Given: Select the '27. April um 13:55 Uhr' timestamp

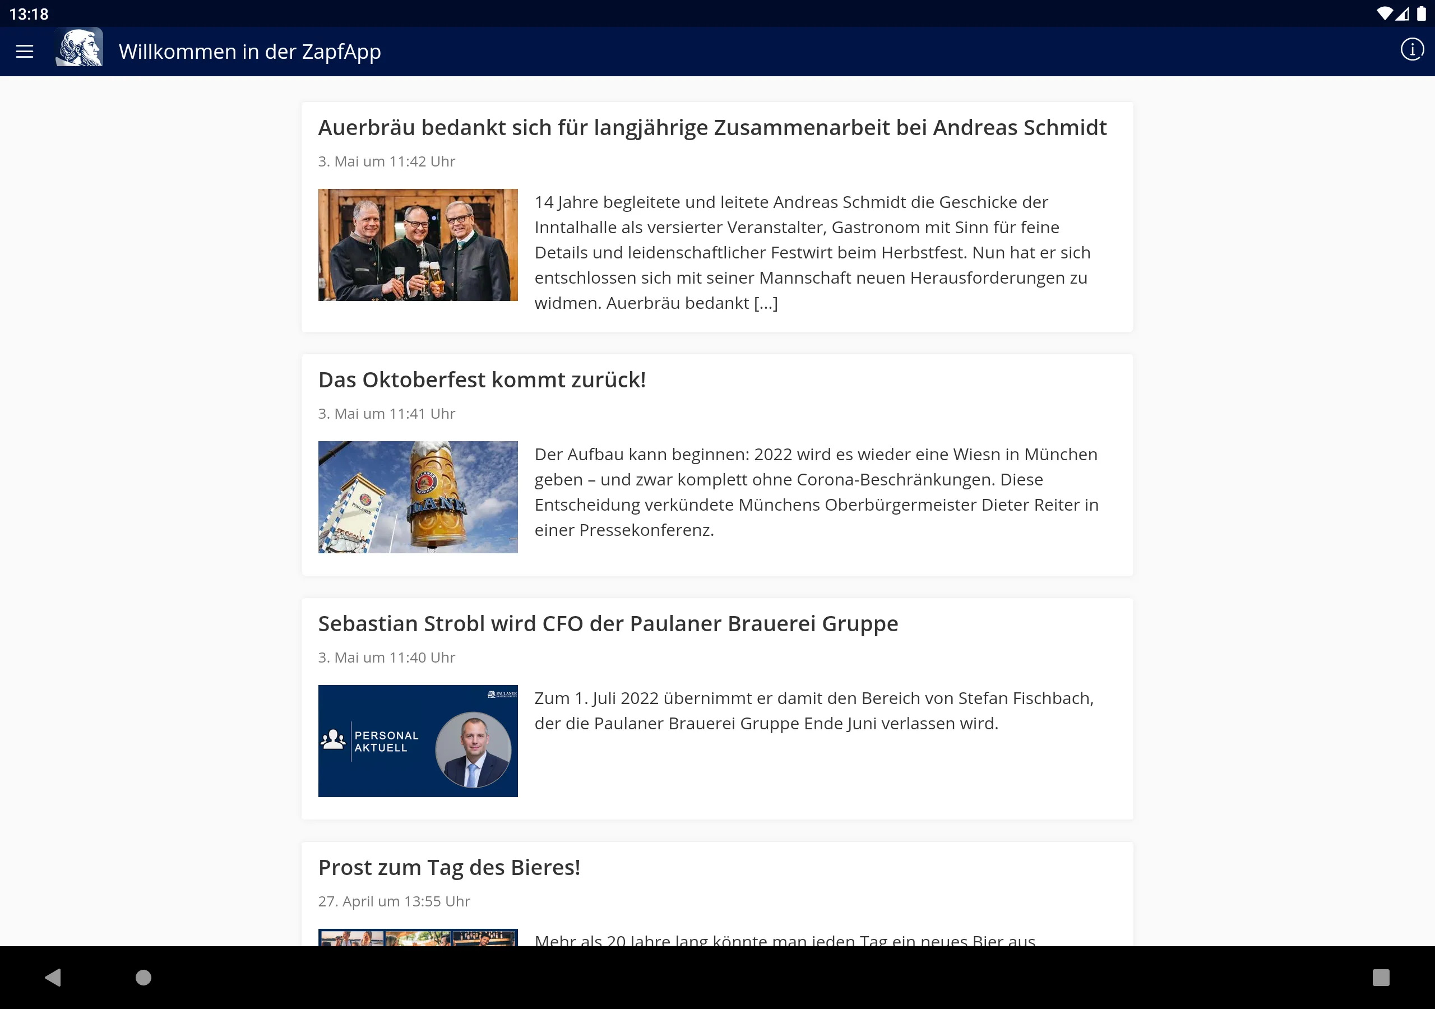Looking at the screenshot, I should coord(394,901).
